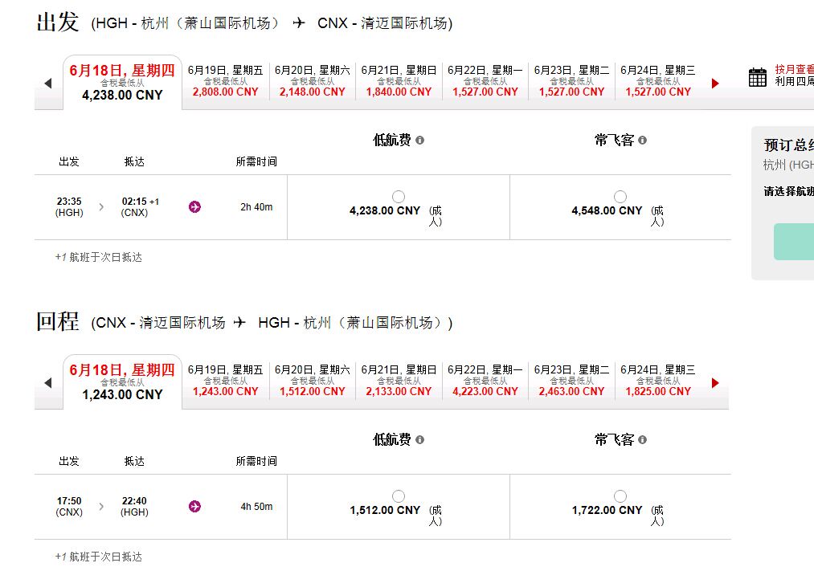Click info icon beside departure 低航费 header
This screenshot has width=814, height=571.
point(420,140)
